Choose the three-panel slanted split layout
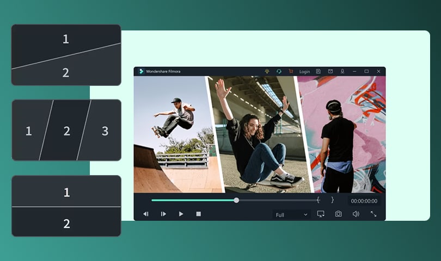 point(66,130)
